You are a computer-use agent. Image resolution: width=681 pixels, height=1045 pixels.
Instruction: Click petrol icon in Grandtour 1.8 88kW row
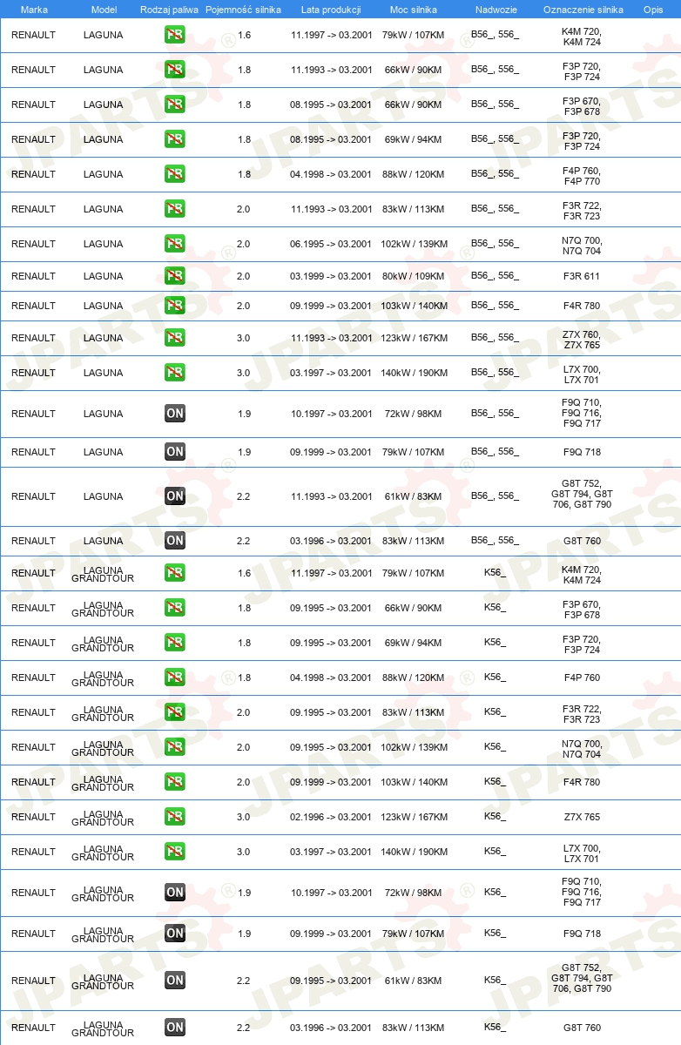click(x=174, y=678)
